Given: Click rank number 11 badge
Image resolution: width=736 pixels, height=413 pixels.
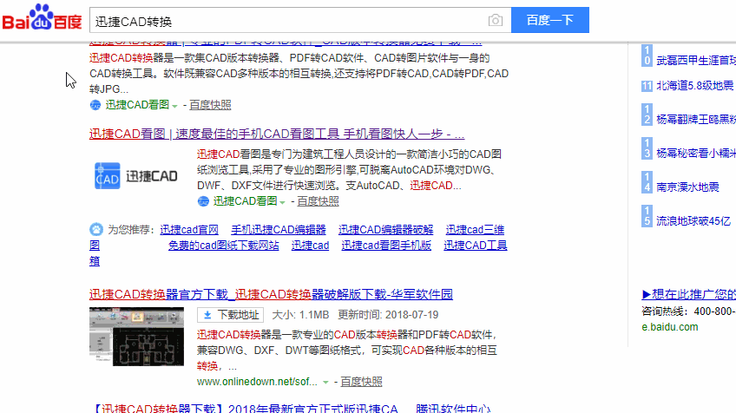Looking at the screenshot, I should click(x=647, y=86).
